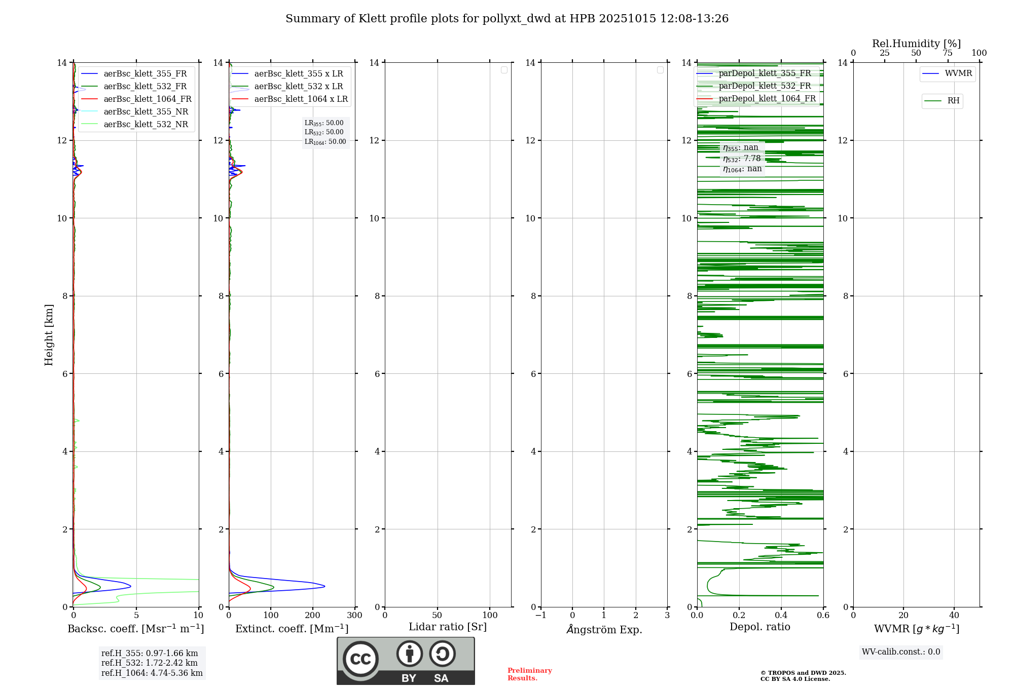Screen dimensions: 1014x689
Task: Click the empty legend box in Ångström plot
Action: pos(660,70)
